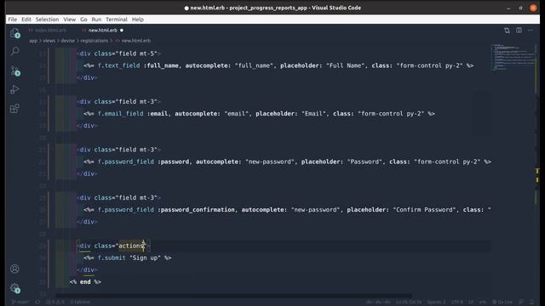Click the end keyword on the last line
Screen dimensions: 545x306
tap(85, 281)
